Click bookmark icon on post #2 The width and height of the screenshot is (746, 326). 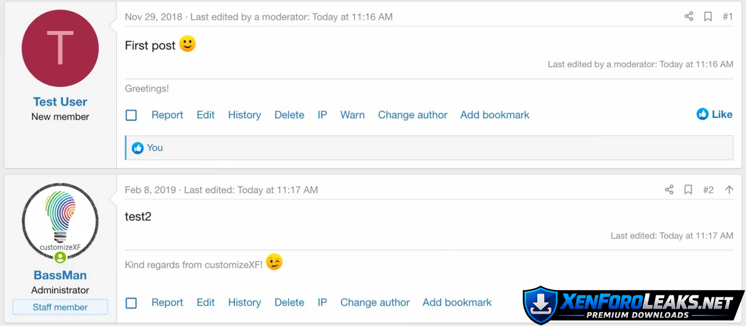coord(688,190)
